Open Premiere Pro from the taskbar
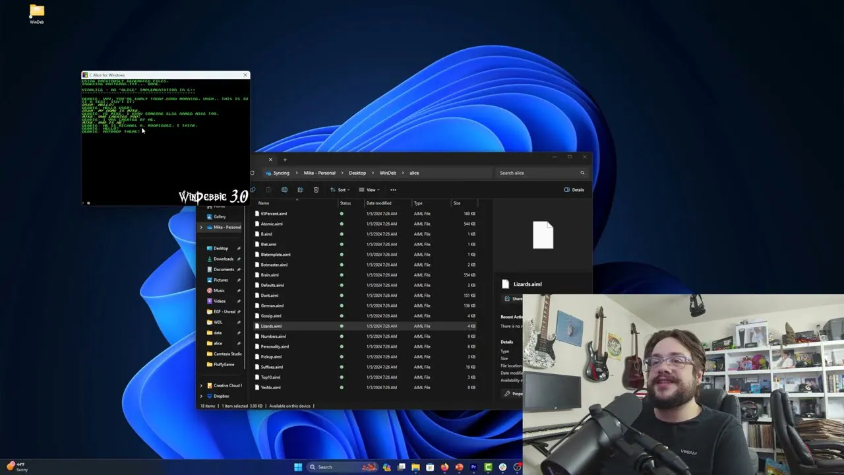This screenshot has height=475, width=844. [x=473, y=467]
